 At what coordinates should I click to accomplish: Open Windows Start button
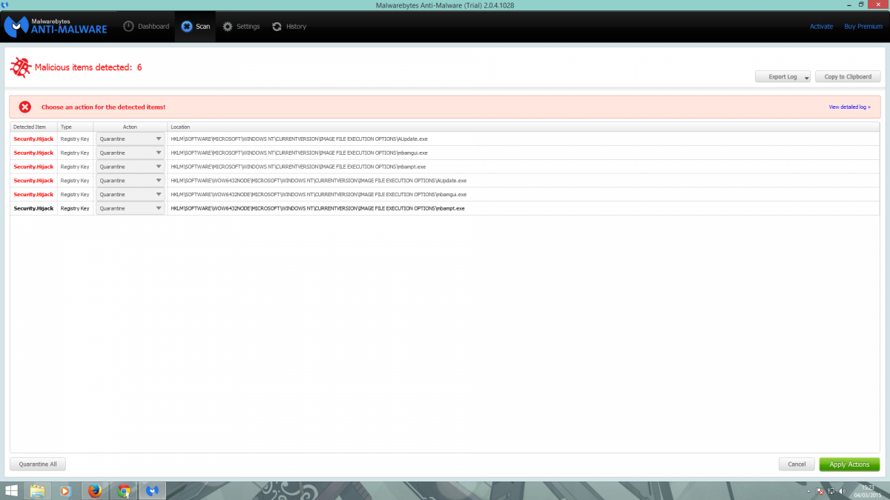click(x=12, y=490)
